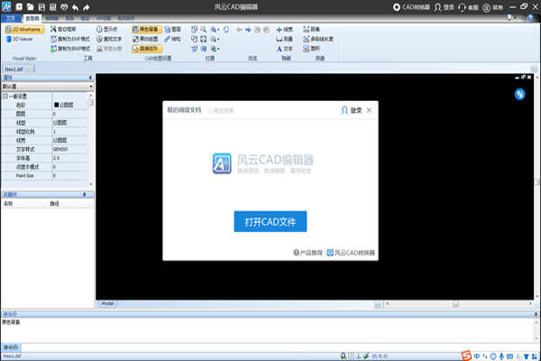Toggle 黑色背景 black background
Viewport: 541px width, 361px height.
point(146,30)
